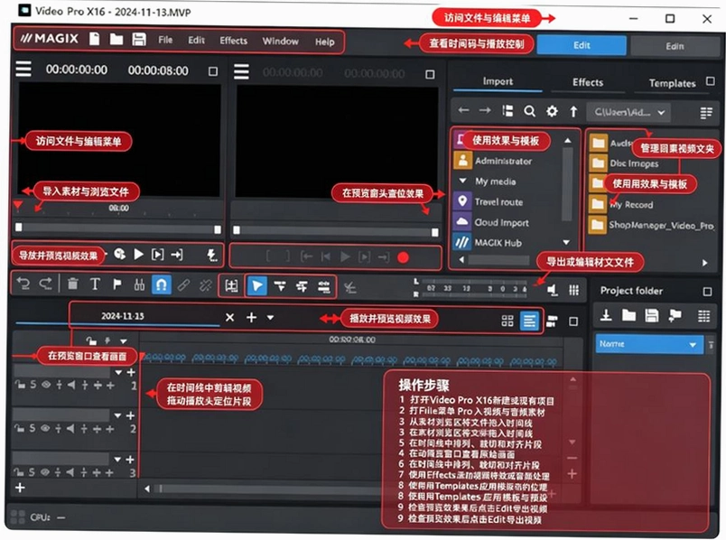Open the Help menu
Viewport: 726px width, 540px height.
pos(324,42)
